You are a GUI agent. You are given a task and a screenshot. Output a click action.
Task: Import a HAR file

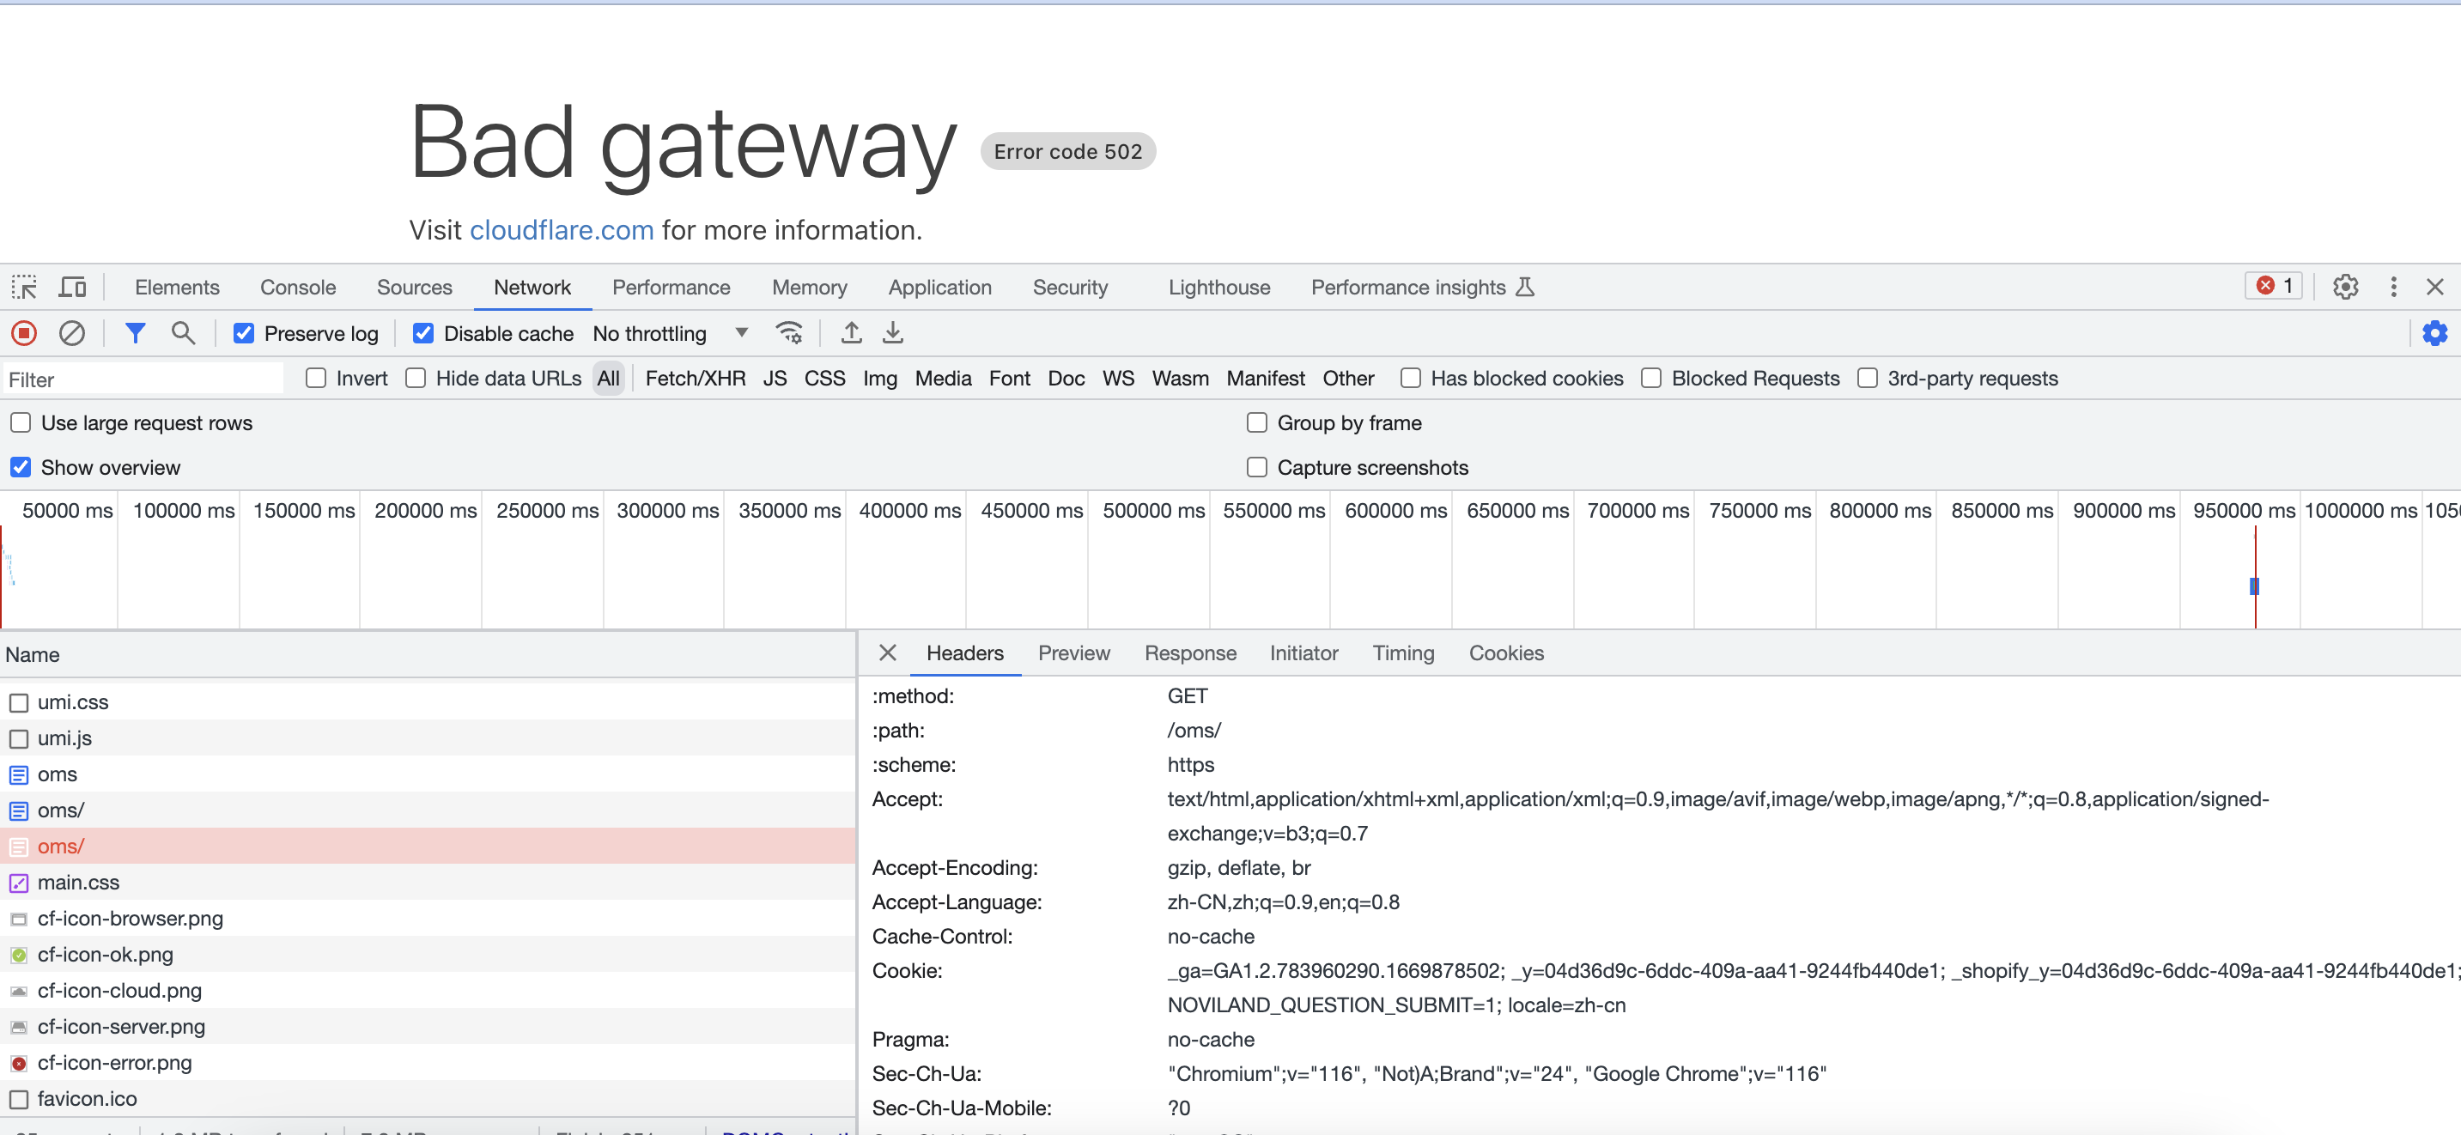(850, 332)
